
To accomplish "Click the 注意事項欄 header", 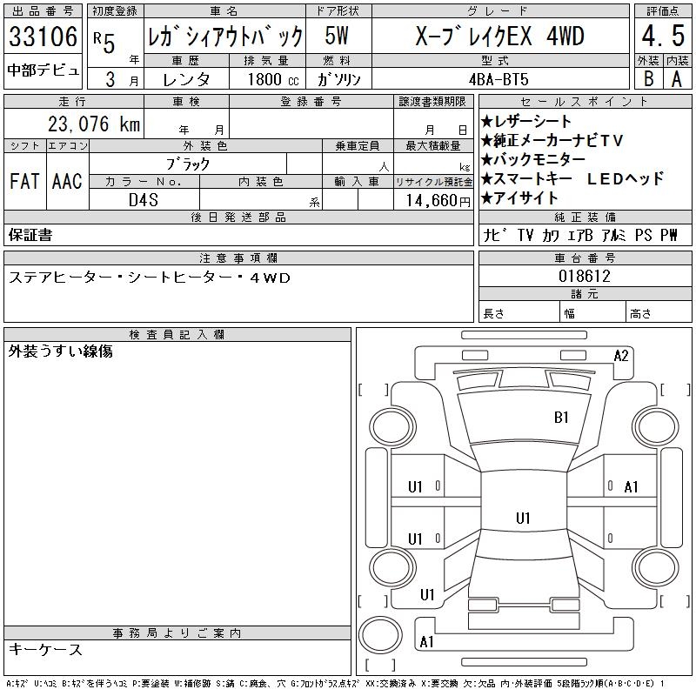I will pos(238,258).
